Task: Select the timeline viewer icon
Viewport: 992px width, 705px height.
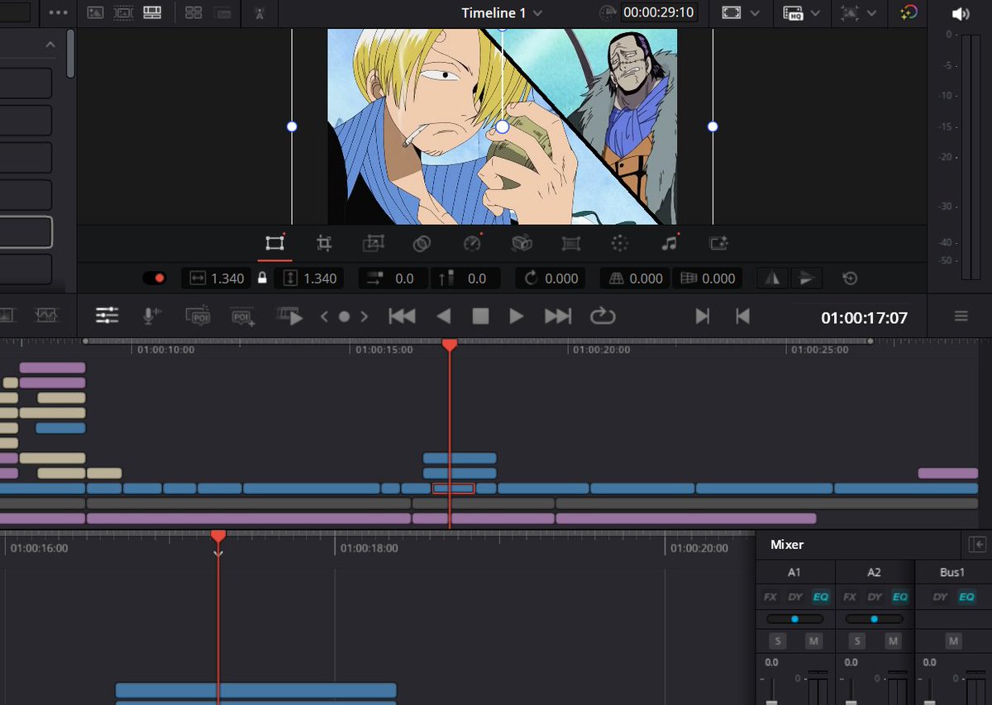Action: (x=151, y=13)
